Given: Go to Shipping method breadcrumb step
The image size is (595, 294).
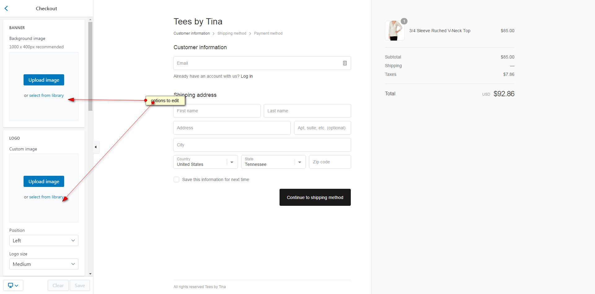Looking at the screenshot, I should point(232,33).
